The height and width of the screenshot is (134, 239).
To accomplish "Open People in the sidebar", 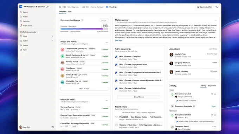I will point(24,45).
